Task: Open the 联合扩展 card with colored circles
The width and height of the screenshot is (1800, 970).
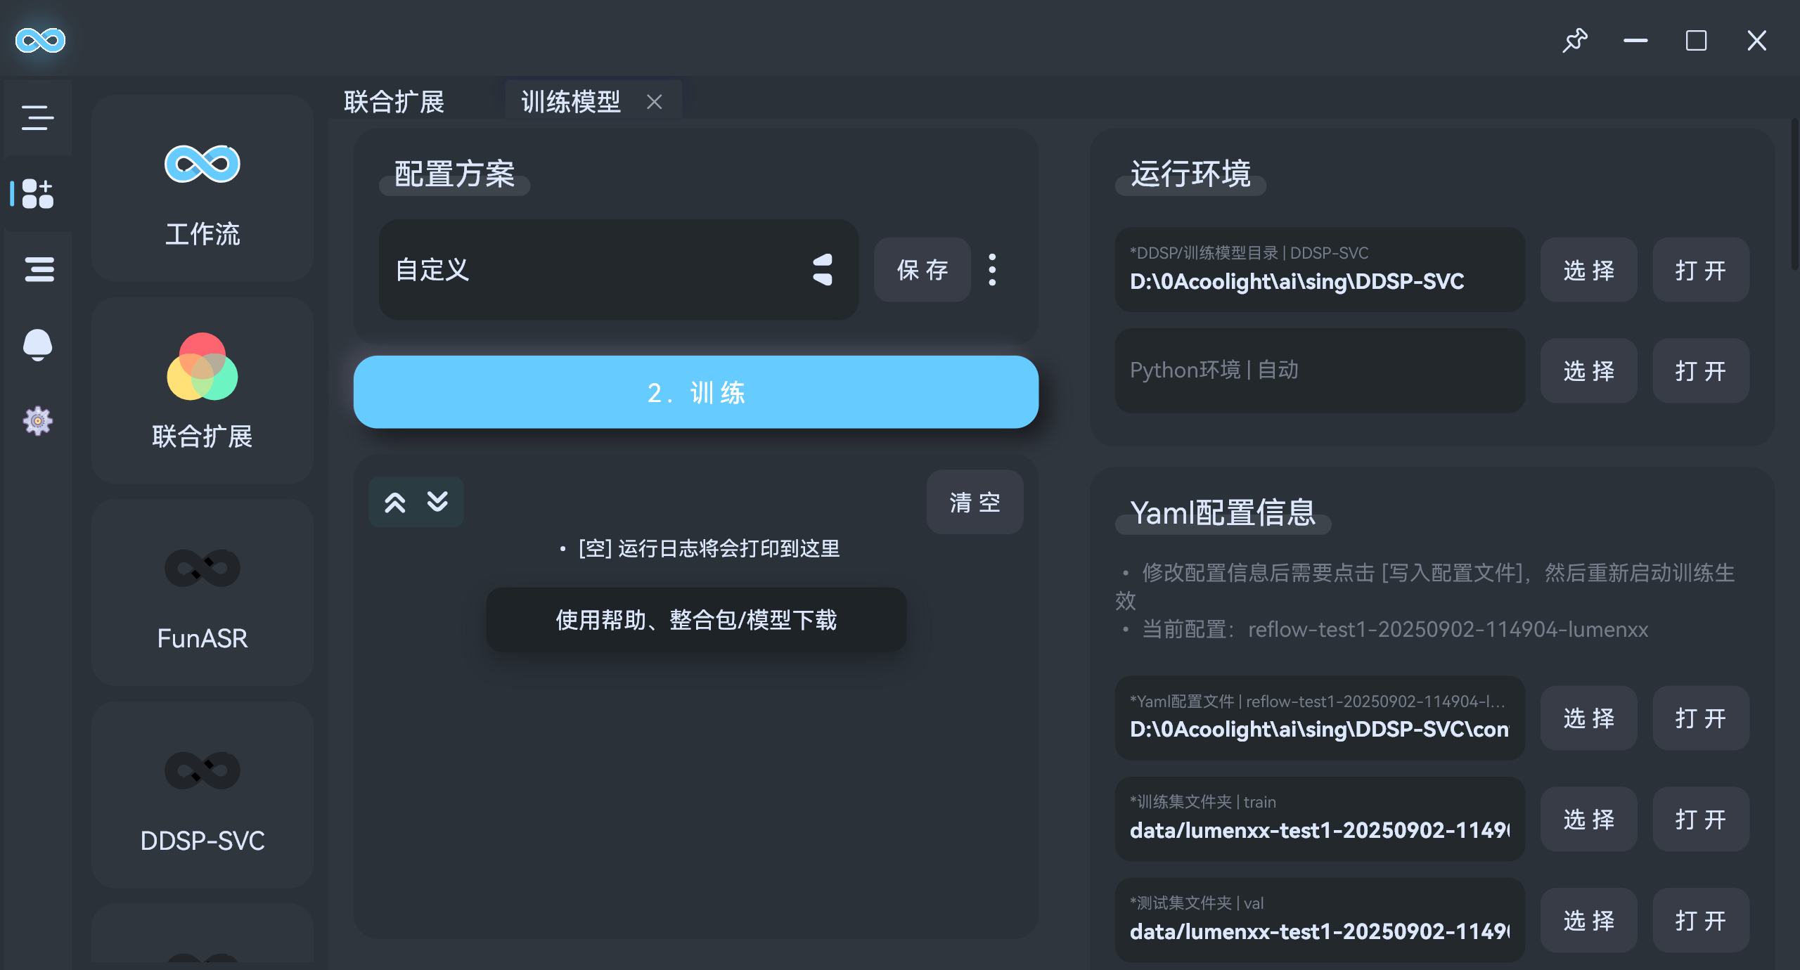Action: pyautogui.click(x=202, y=390)
